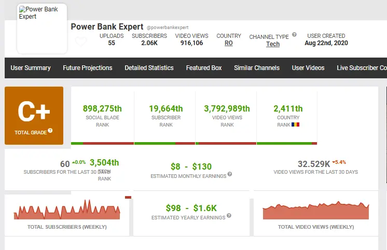Click the Aug 22nd, 2020 created date

(326, 43)
